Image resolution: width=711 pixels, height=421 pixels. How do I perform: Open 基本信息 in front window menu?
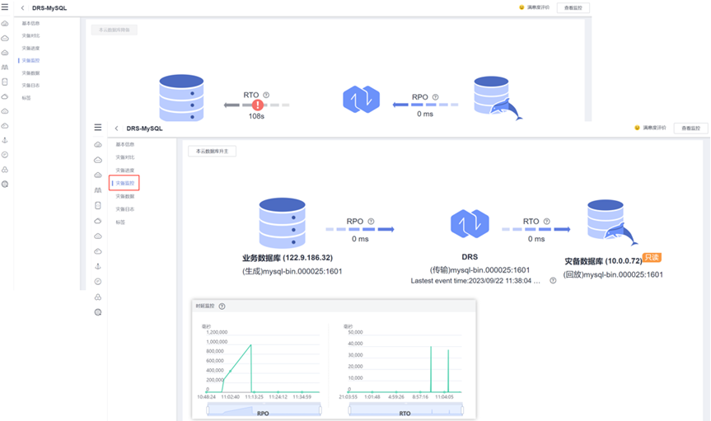pos(124,144)
